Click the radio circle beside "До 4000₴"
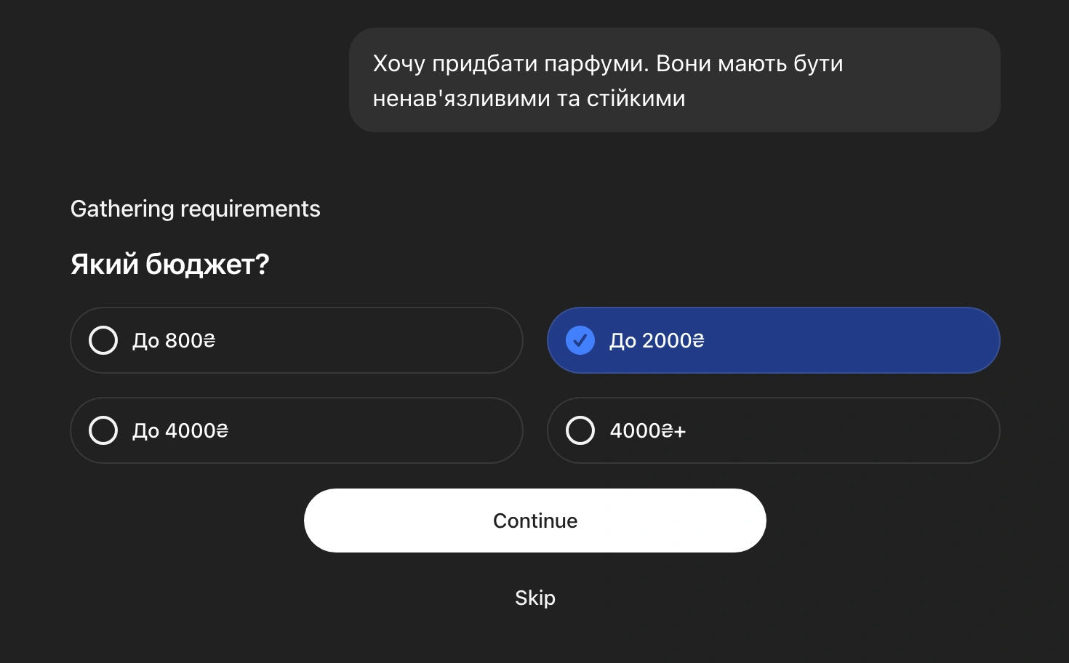Screen dimensions: 1069x663 [x=103, y=430]
